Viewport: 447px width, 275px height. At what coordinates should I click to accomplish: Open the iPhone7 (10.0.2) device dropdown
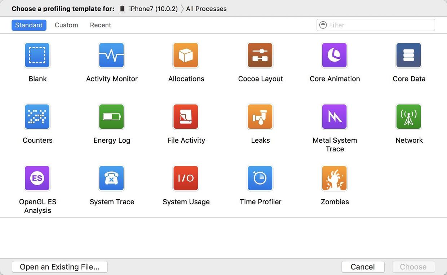click(153, 9)
